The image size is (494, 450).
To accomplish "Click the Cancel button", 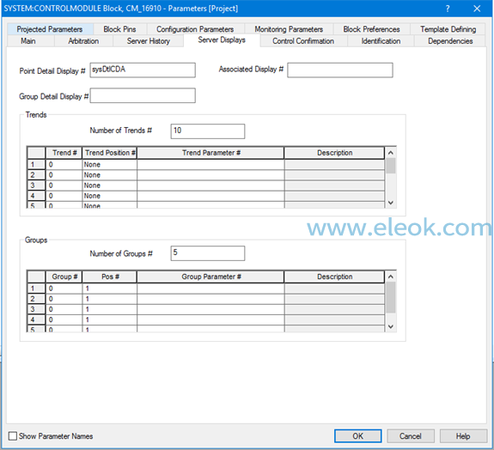I will tap(411, 436).
